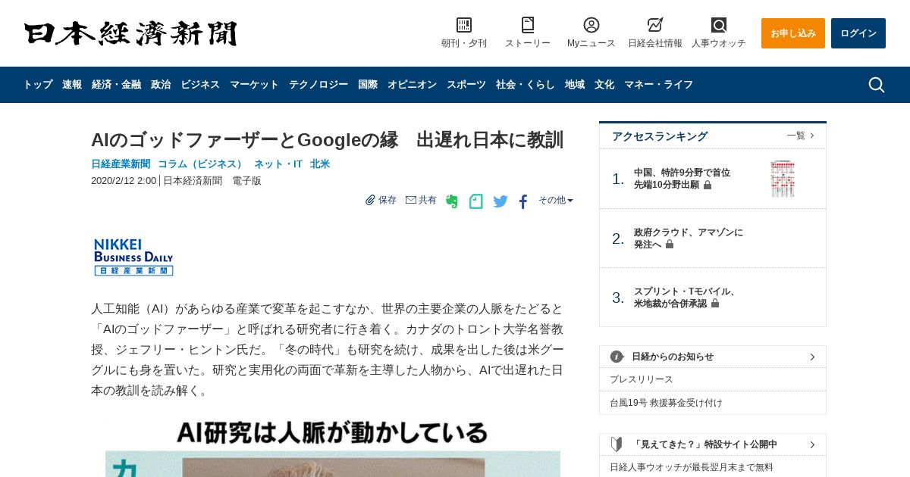Share article by email via 共有

421,200
